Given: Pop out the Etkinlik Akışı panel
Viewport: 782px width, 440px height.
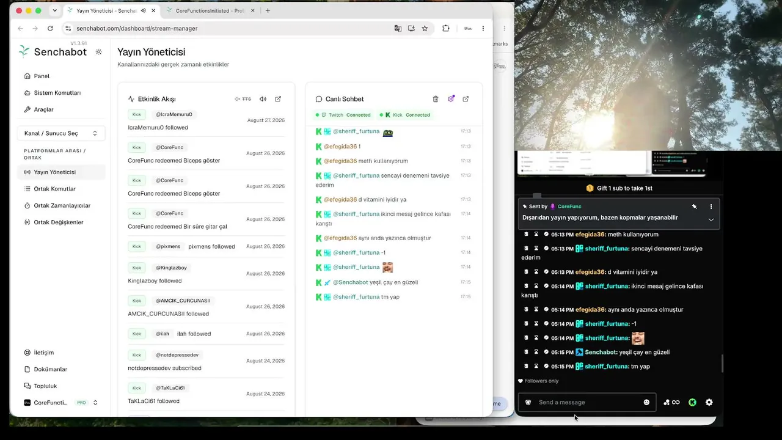Looking at the screenshot, I should coord(278,99).
